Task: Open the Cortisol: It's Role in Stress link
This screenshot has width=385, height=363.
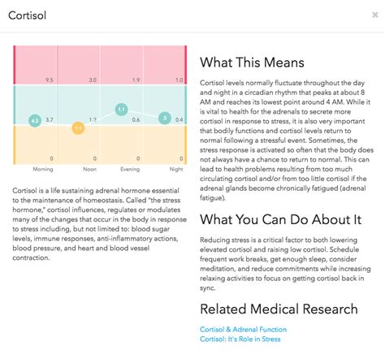Action: click(240, 339)
